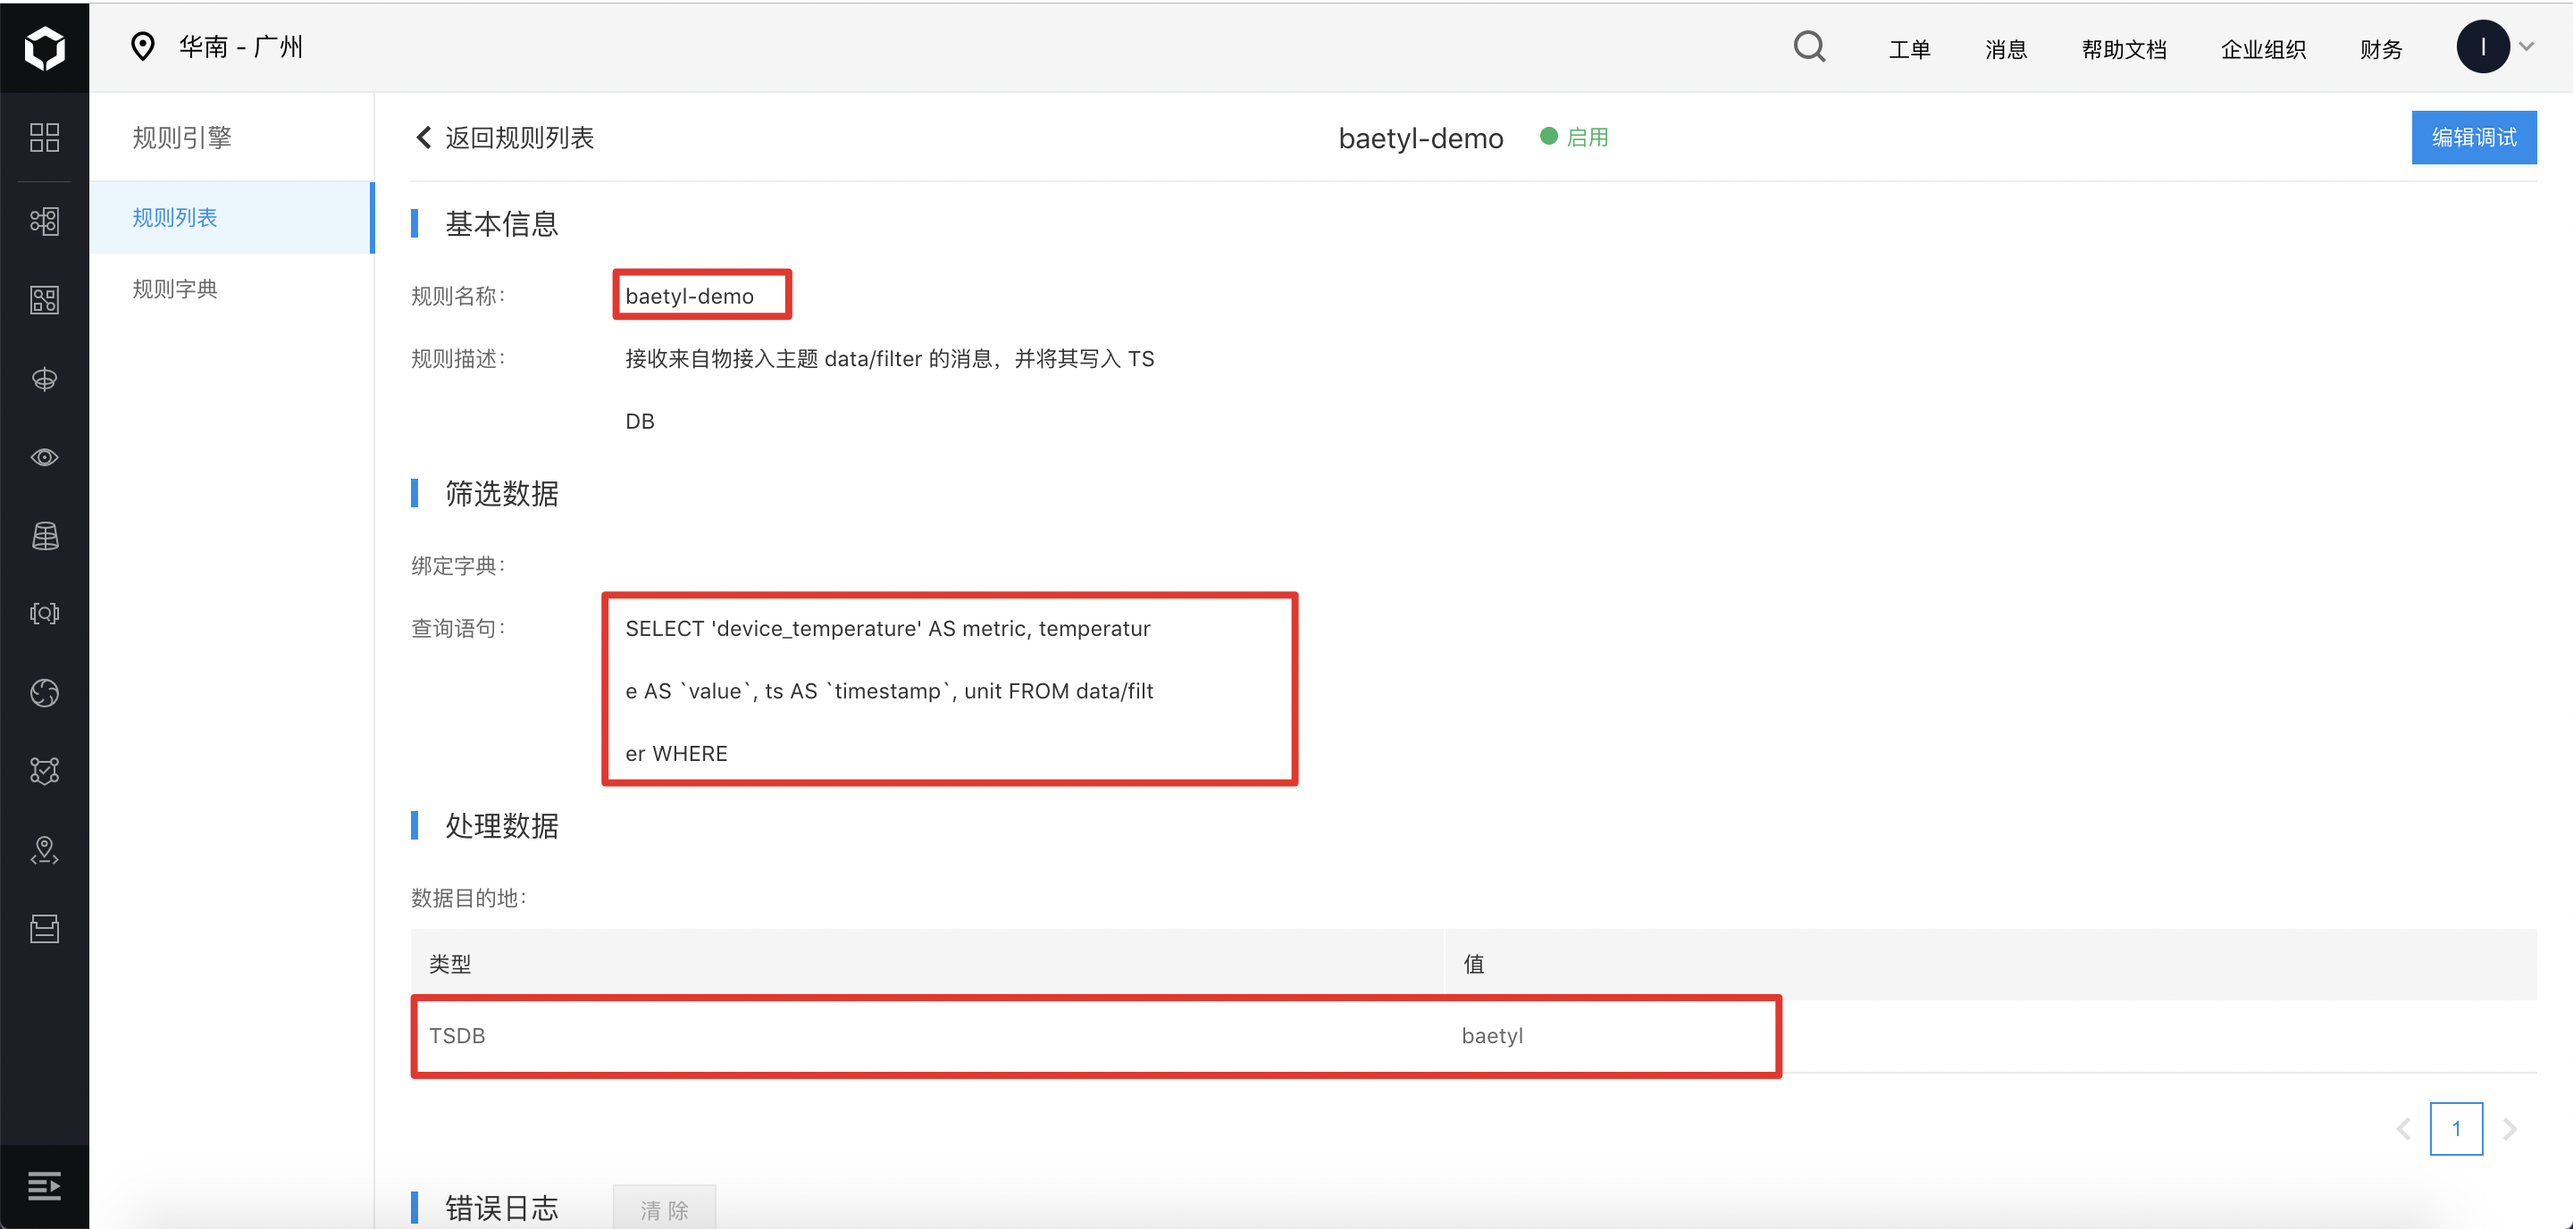Open the search magnifier icon
2573x1229 pixels.
pyautogui.click(x=1809, y=47)
